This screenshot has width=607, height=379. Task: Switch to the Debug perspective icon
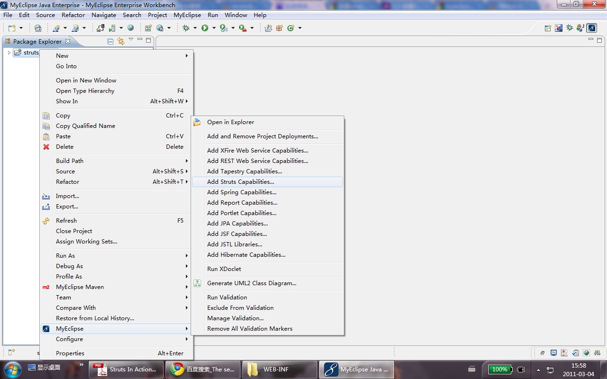(569, 28)
